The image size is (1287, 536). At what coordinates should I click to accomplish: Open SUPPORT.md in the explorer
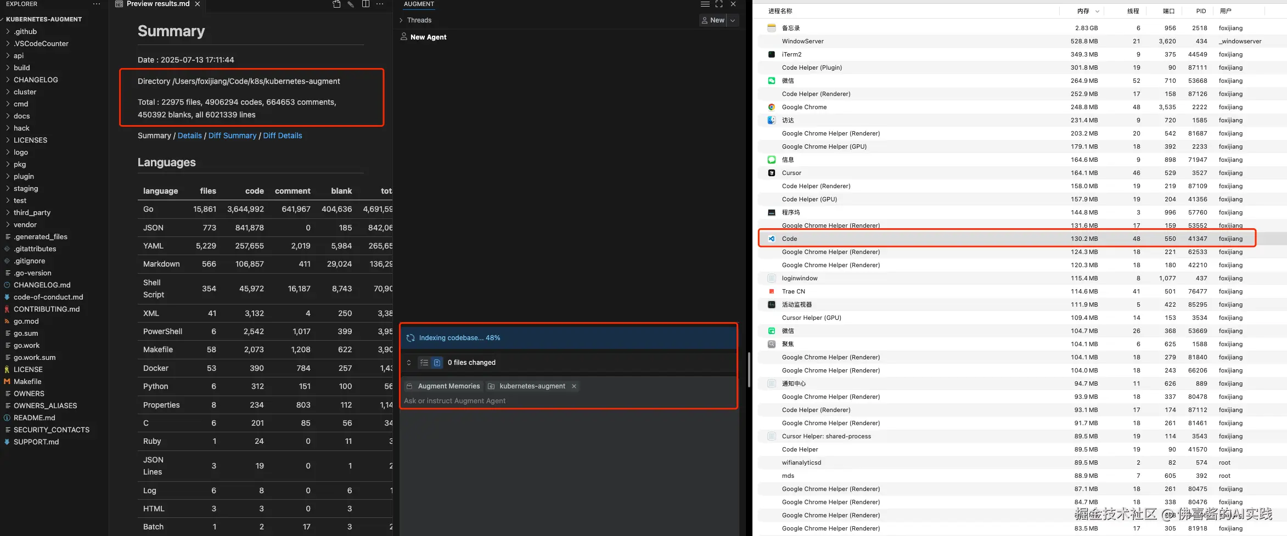36,442
